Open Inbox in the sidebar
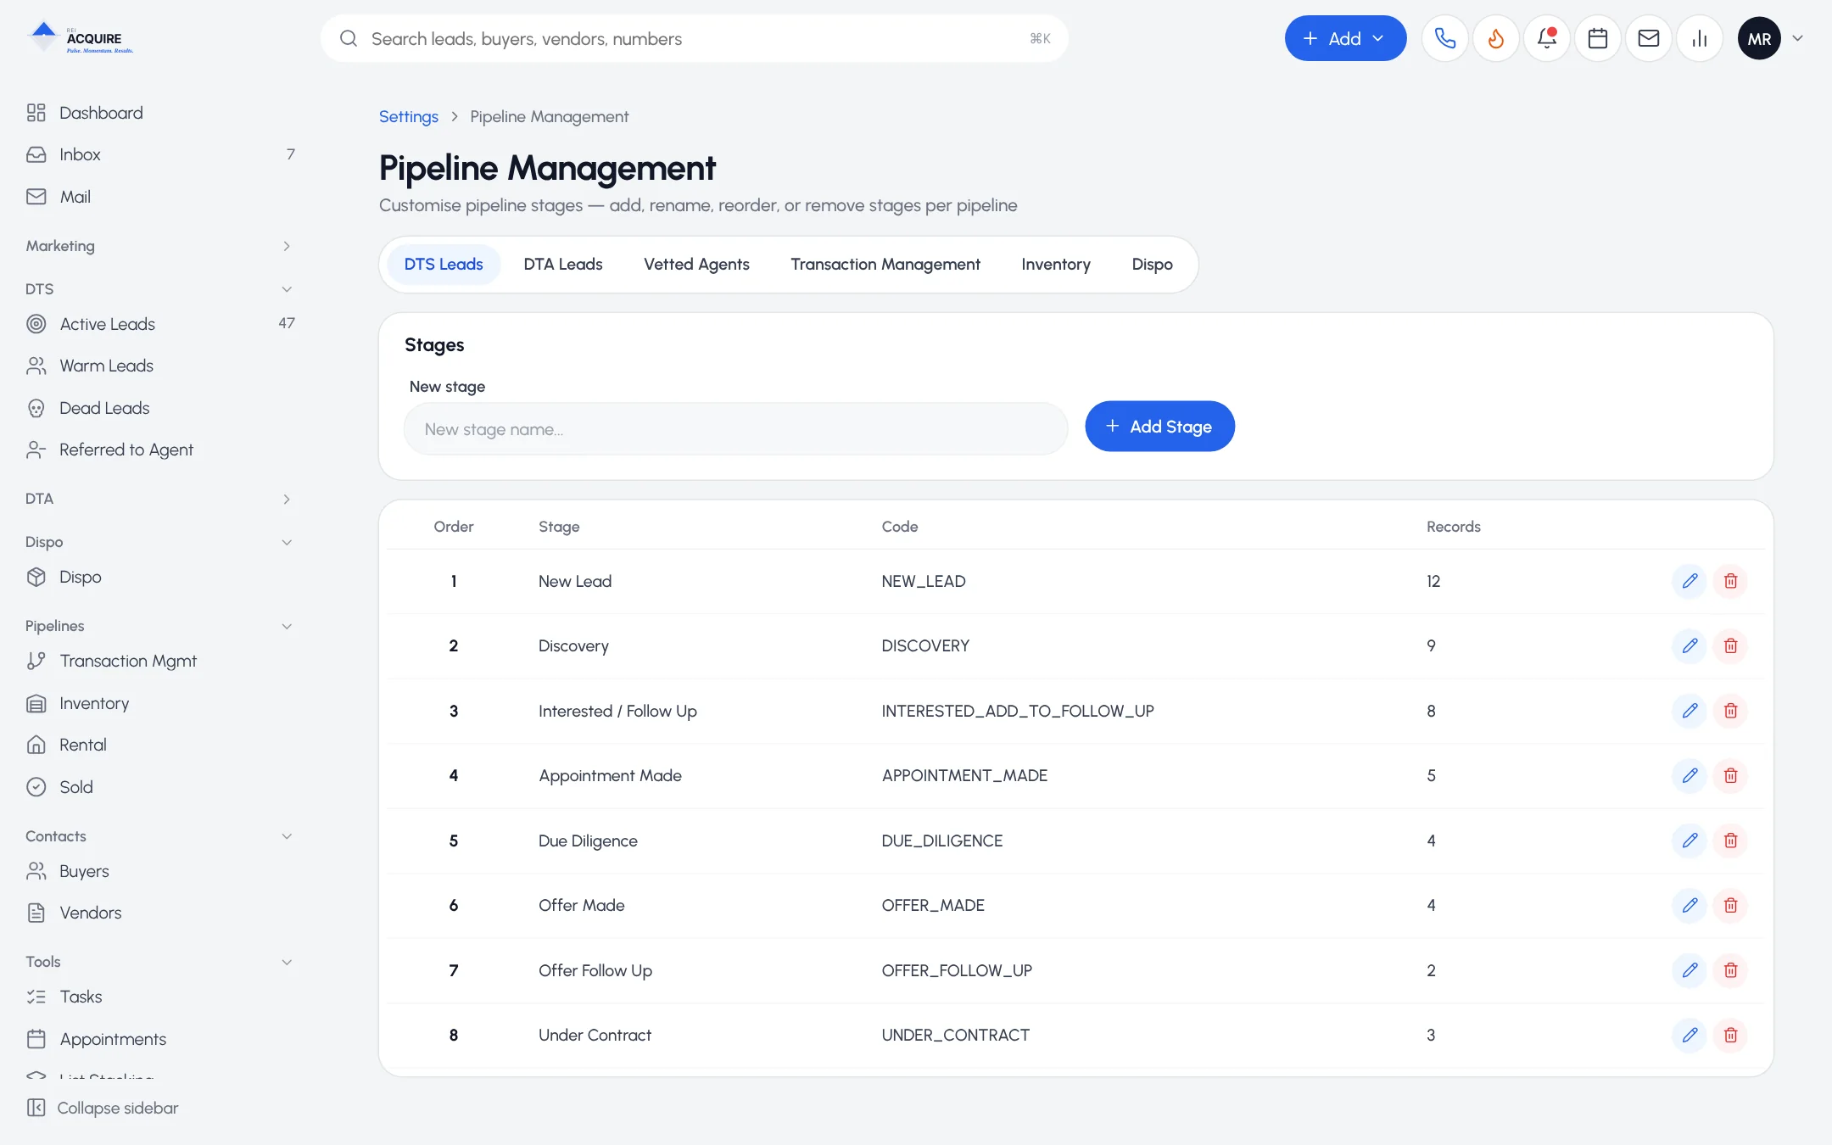This screenshot has width=1832, height=1145. [x=159, y=154]
